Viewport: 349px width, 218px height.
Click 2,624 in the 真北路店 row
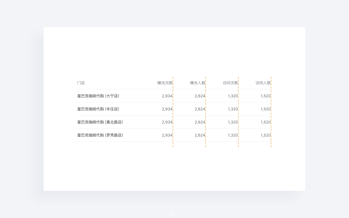pos(200,122)
